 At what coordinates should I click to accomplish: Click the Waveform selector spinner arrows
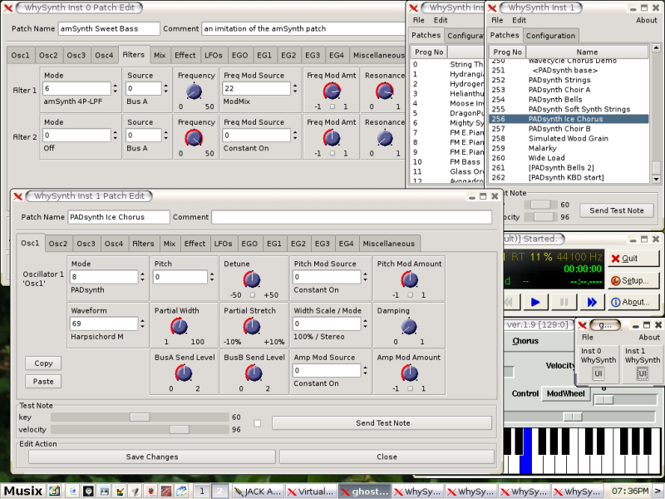click(x=142, y=324)
